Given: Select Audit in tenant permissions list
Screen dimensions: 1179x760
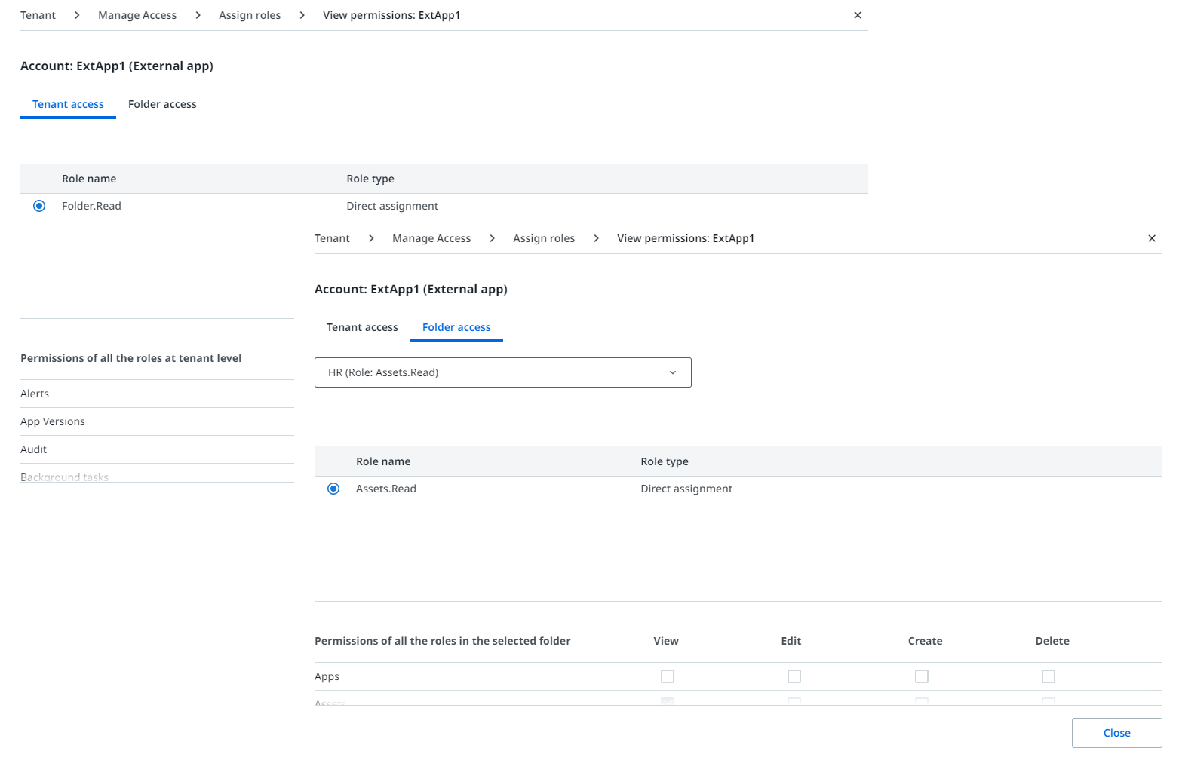Looking at the screenshot, I should 34,449.
